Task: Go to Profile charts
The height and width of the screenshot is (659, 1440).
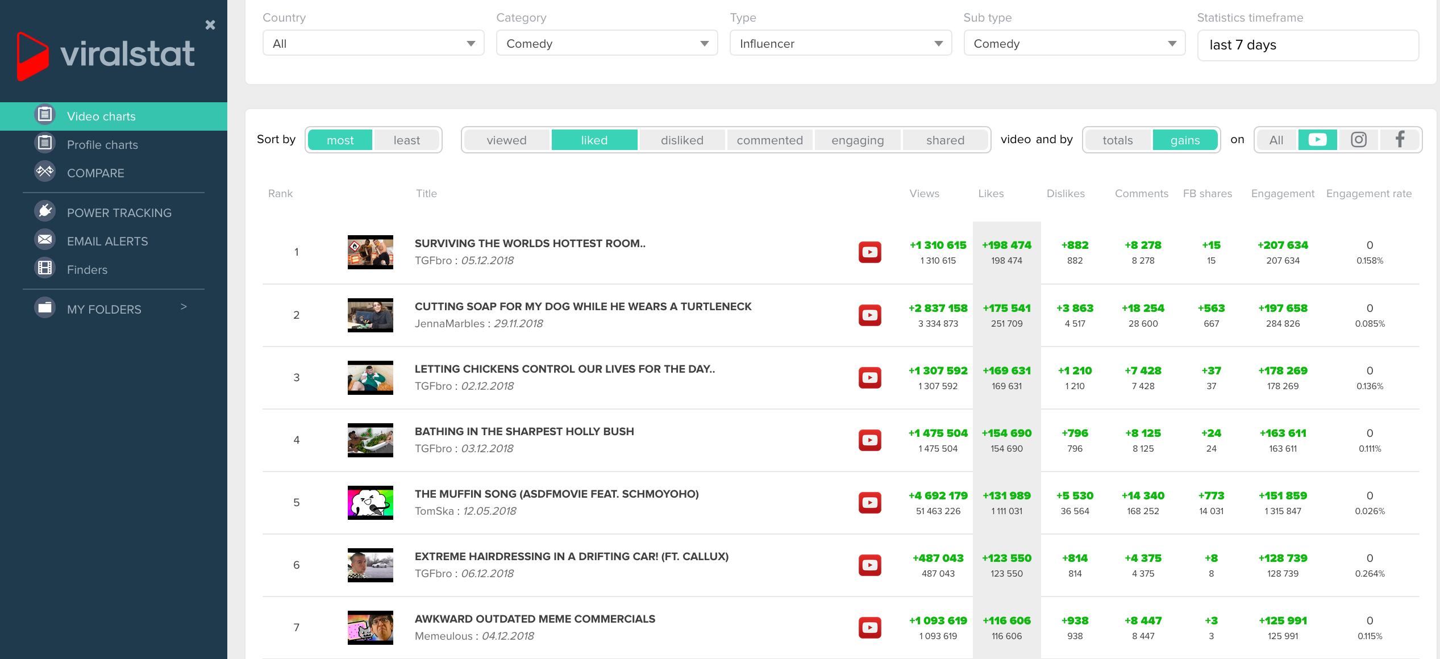Action: coord(102,145)
